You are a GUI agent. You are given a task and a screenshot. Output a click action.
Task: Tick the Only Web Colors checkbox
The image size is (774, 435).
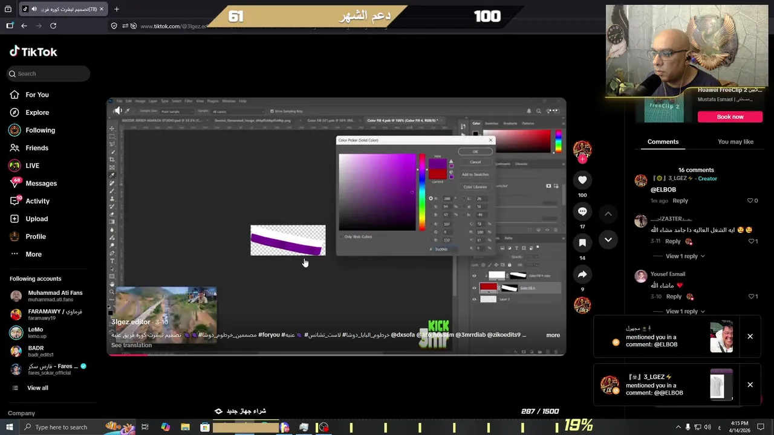tap(341, 237)
